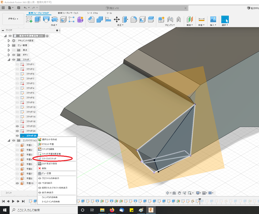Click the timeline Play button

pyautogui.click(x=13, y=201)
